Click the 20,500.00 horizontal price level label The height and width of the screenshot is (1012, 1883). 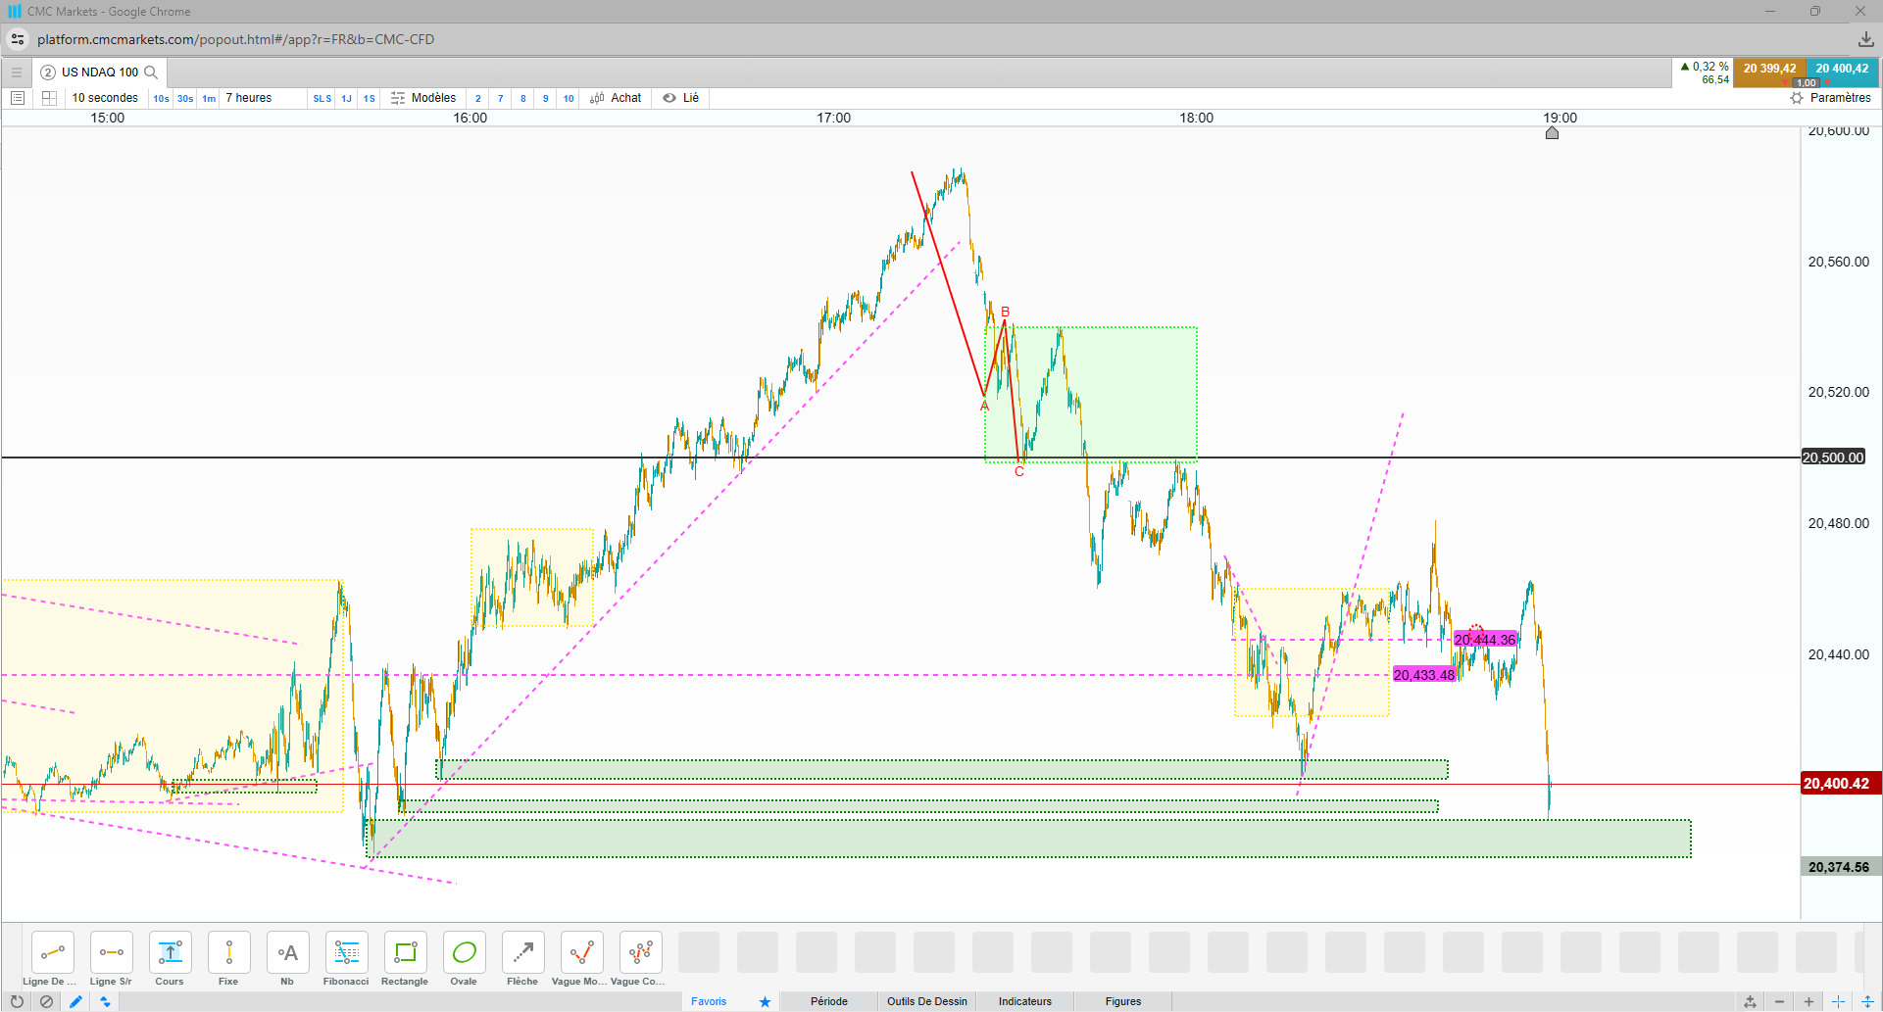pos(1833,458)
